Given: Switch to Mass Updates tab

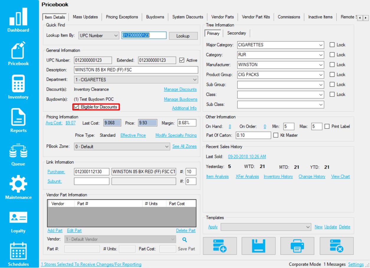Looking at the screenshot, I should click(x=85, y=17).
